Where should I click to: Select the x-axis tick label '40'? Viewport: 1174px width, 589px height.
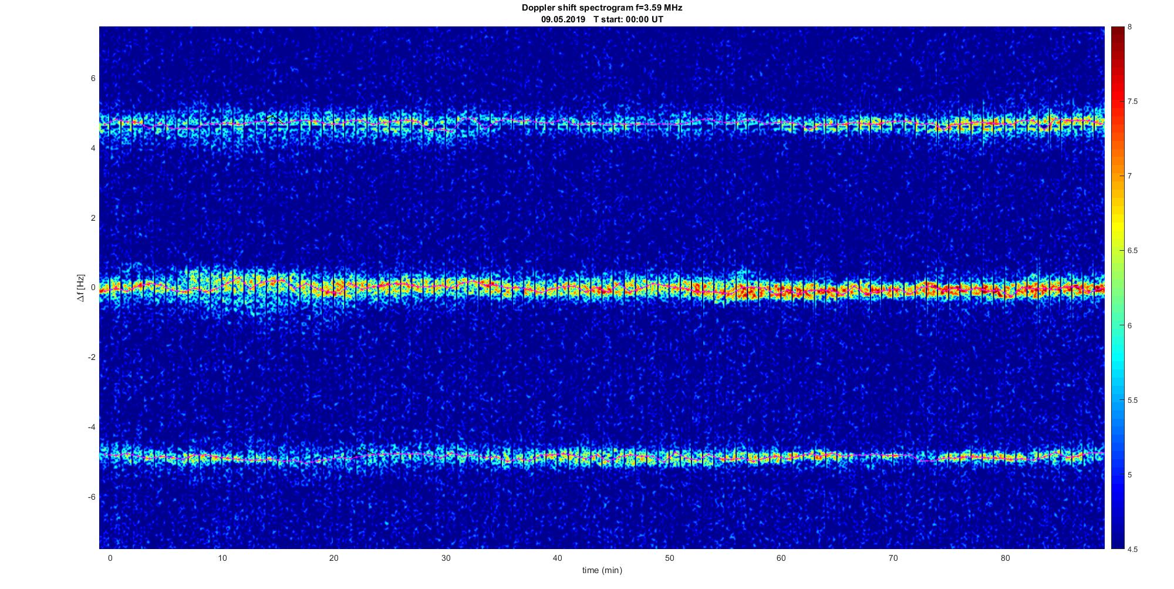pos(558,558)
